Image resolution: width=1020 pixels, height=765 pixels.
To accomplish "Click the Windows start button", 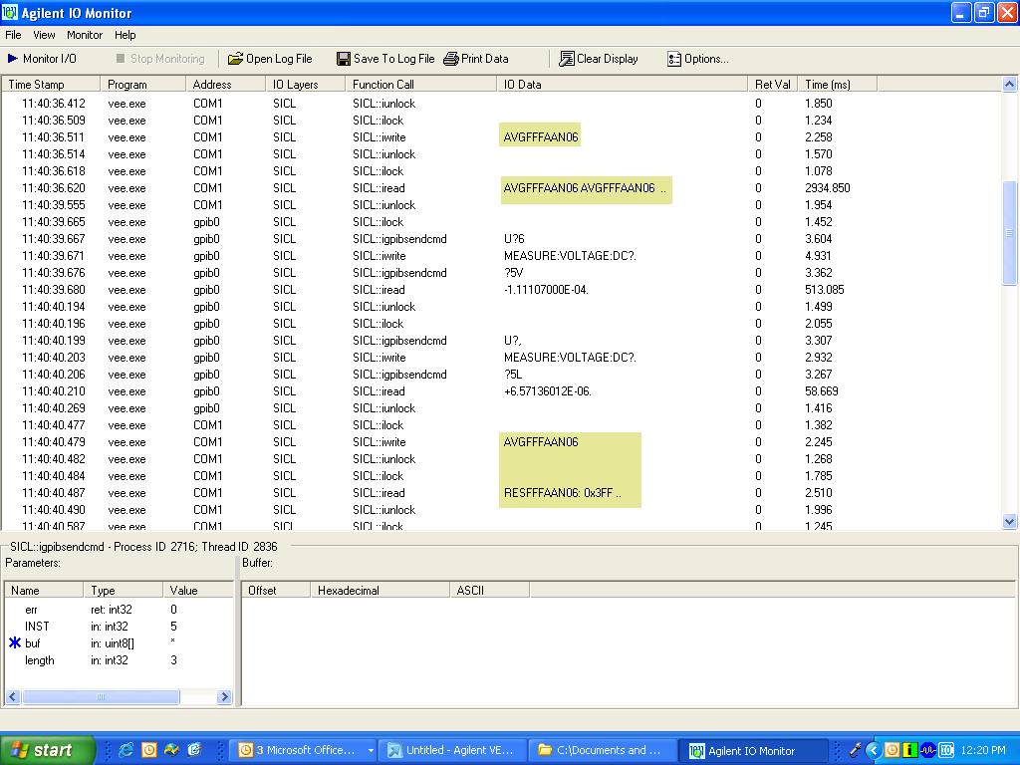I will (x=47, y=750).
